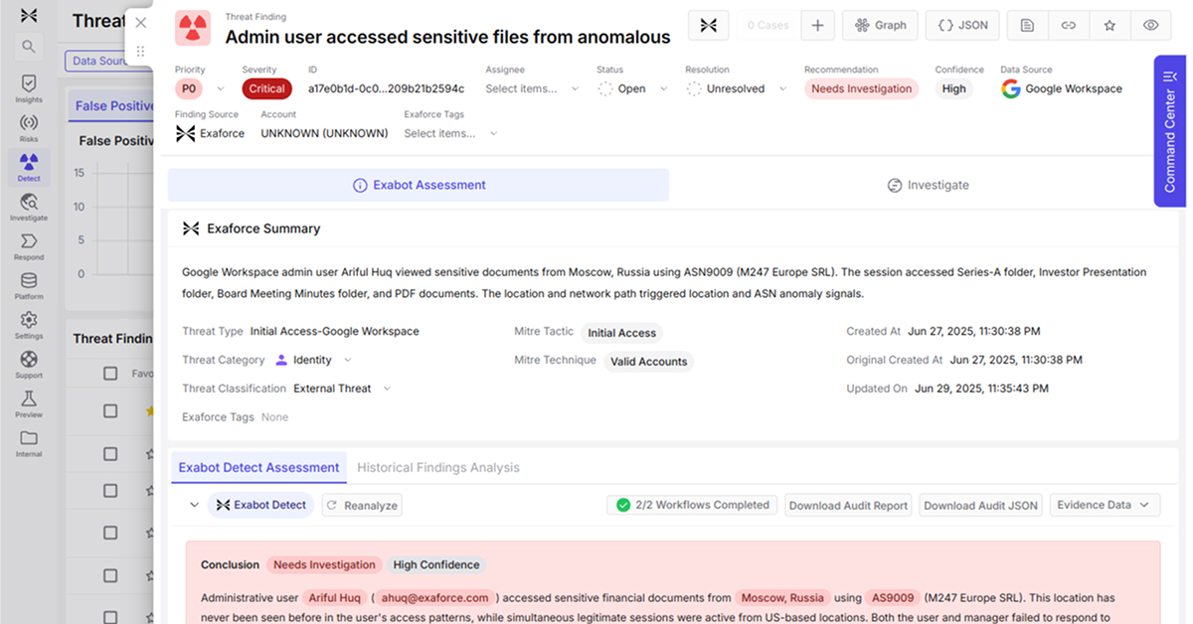Open the Threat Category Identity dropdown
1193x624 pixels.
click(x=314, y=360)
